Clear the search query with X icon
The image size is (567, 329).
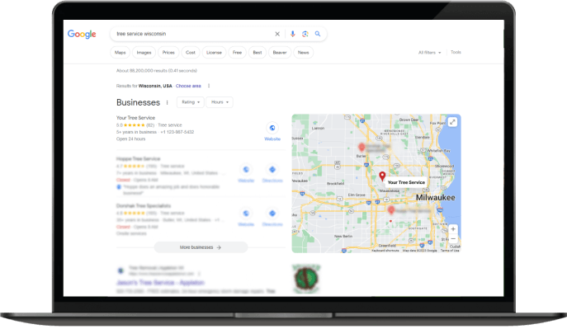[277, 34]
